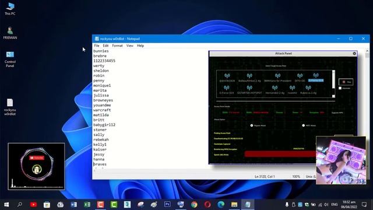The width and height of the screenshot is (373, 210).
Task: Open the FRIEMAN user folder desktop icon
Action: (x=10, y=33)
